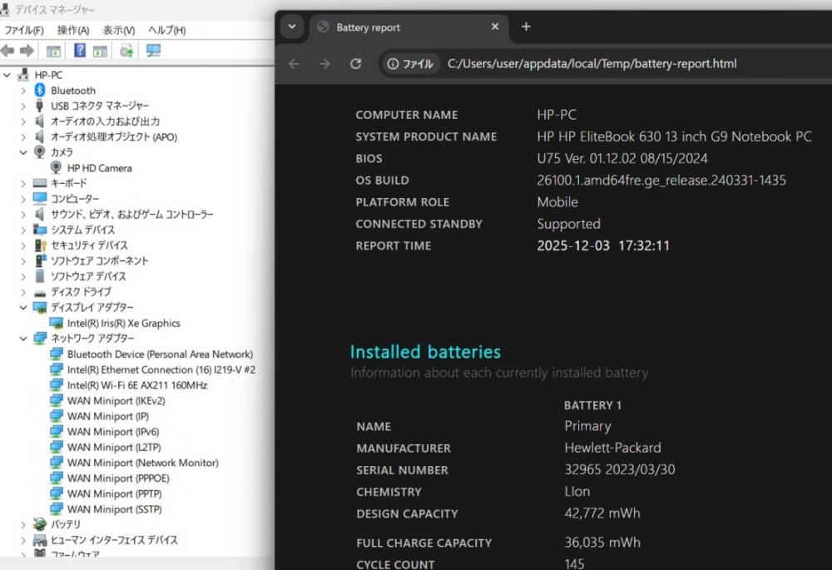Click the Help question-mark toolbar icon
832x570 pixels.
pos(80,51)
